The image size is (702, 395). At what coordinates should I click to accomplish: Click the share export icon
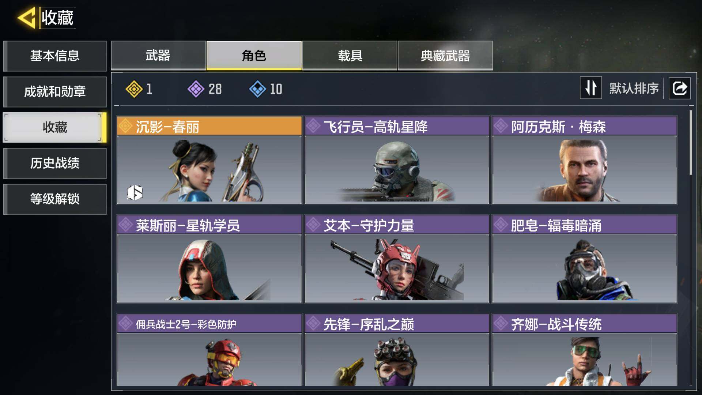coord(679,88)
